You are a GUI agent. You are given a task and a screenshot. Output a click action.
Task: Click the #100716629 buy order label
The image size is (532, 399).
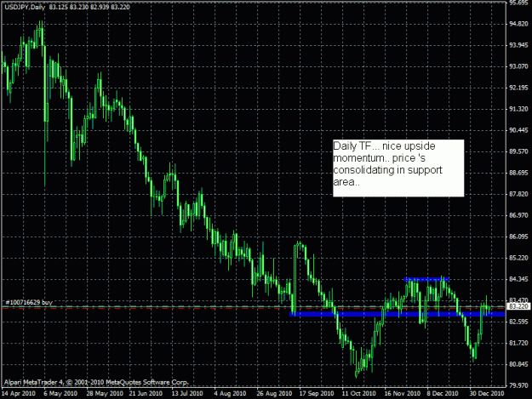coord(29,302)
